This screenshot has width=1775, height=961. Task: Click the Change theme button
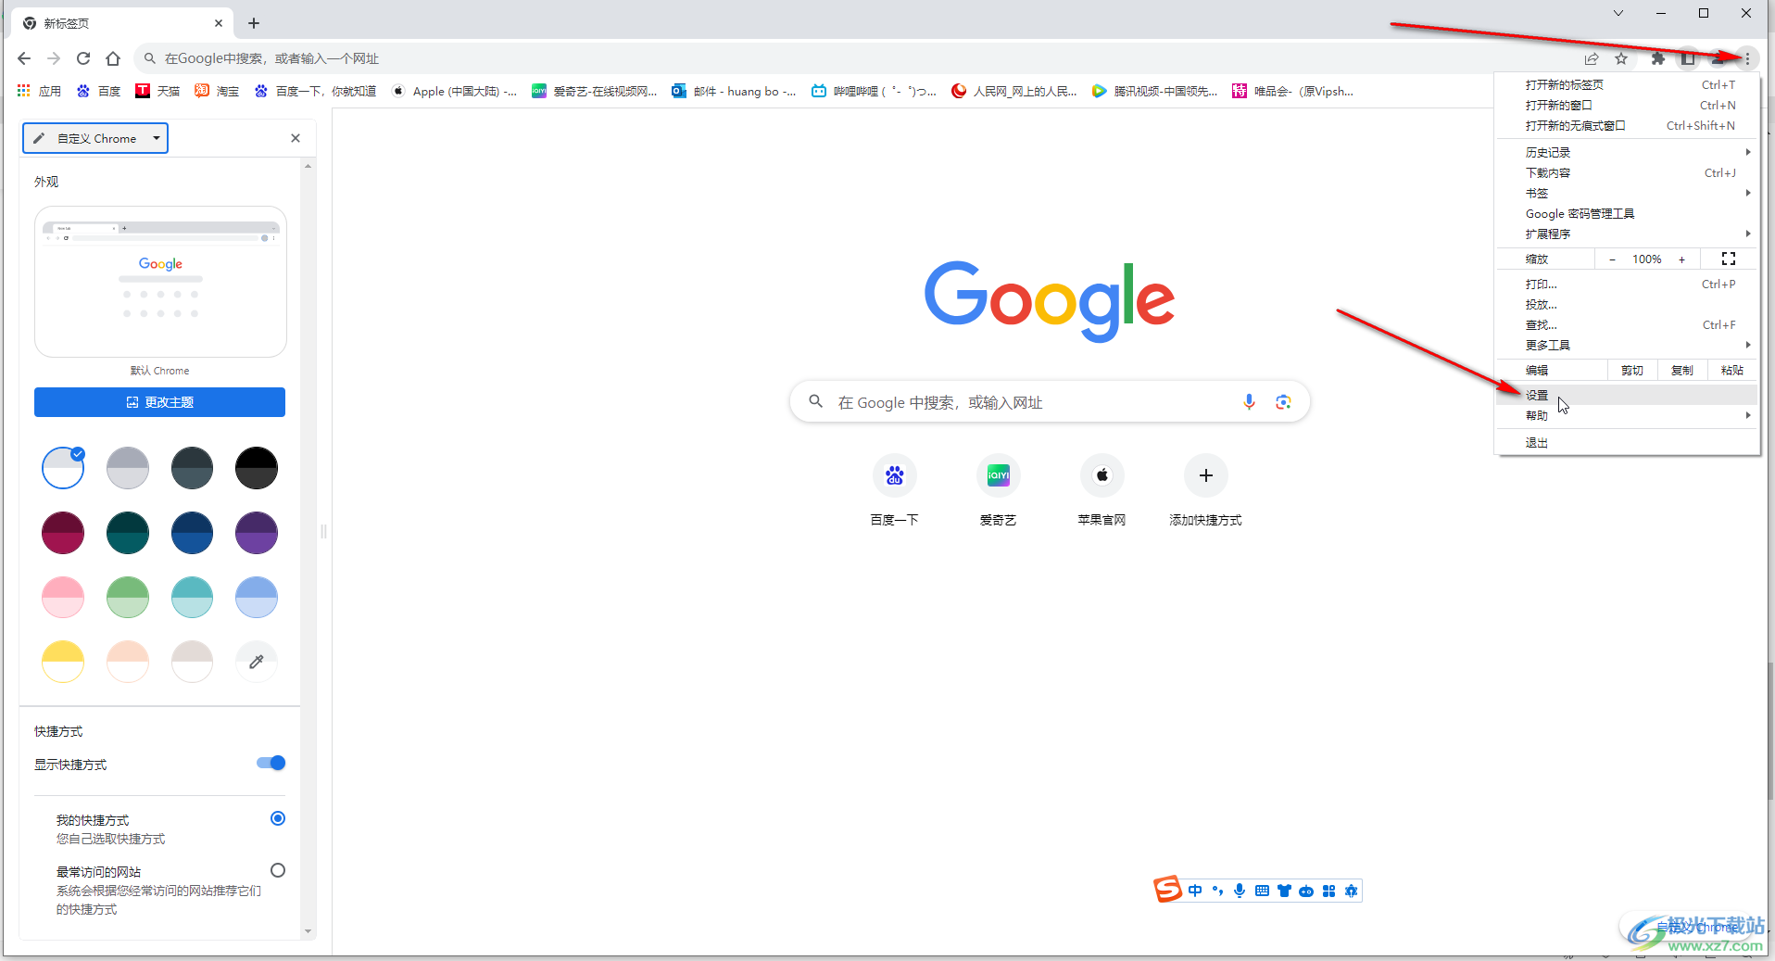point(159,402)
